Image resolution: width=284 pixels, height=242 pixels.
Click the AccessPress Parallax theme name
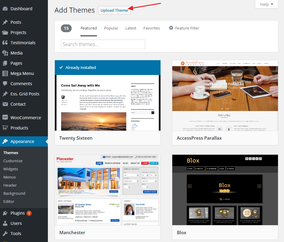tap(199, 138)
